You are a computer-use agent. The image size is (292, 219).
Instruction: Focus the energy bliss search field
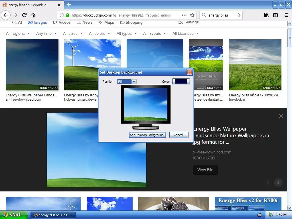(x=220, y=15)
